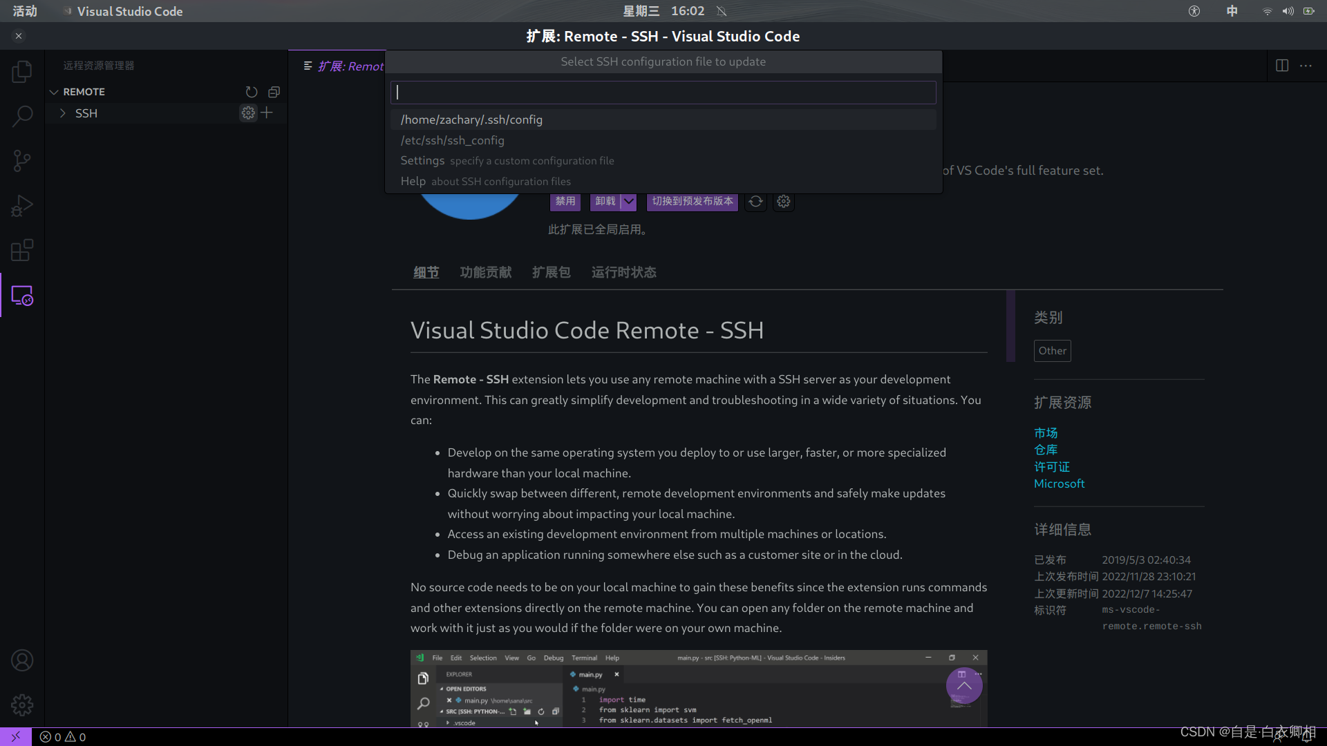Open system volume indicator

click(1288, 11)
